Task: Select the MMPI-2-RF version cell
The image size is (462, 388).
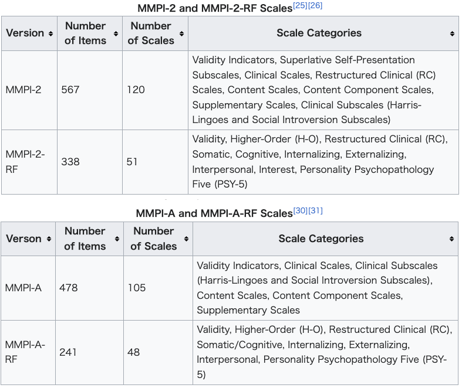Action: pos(29,162)
